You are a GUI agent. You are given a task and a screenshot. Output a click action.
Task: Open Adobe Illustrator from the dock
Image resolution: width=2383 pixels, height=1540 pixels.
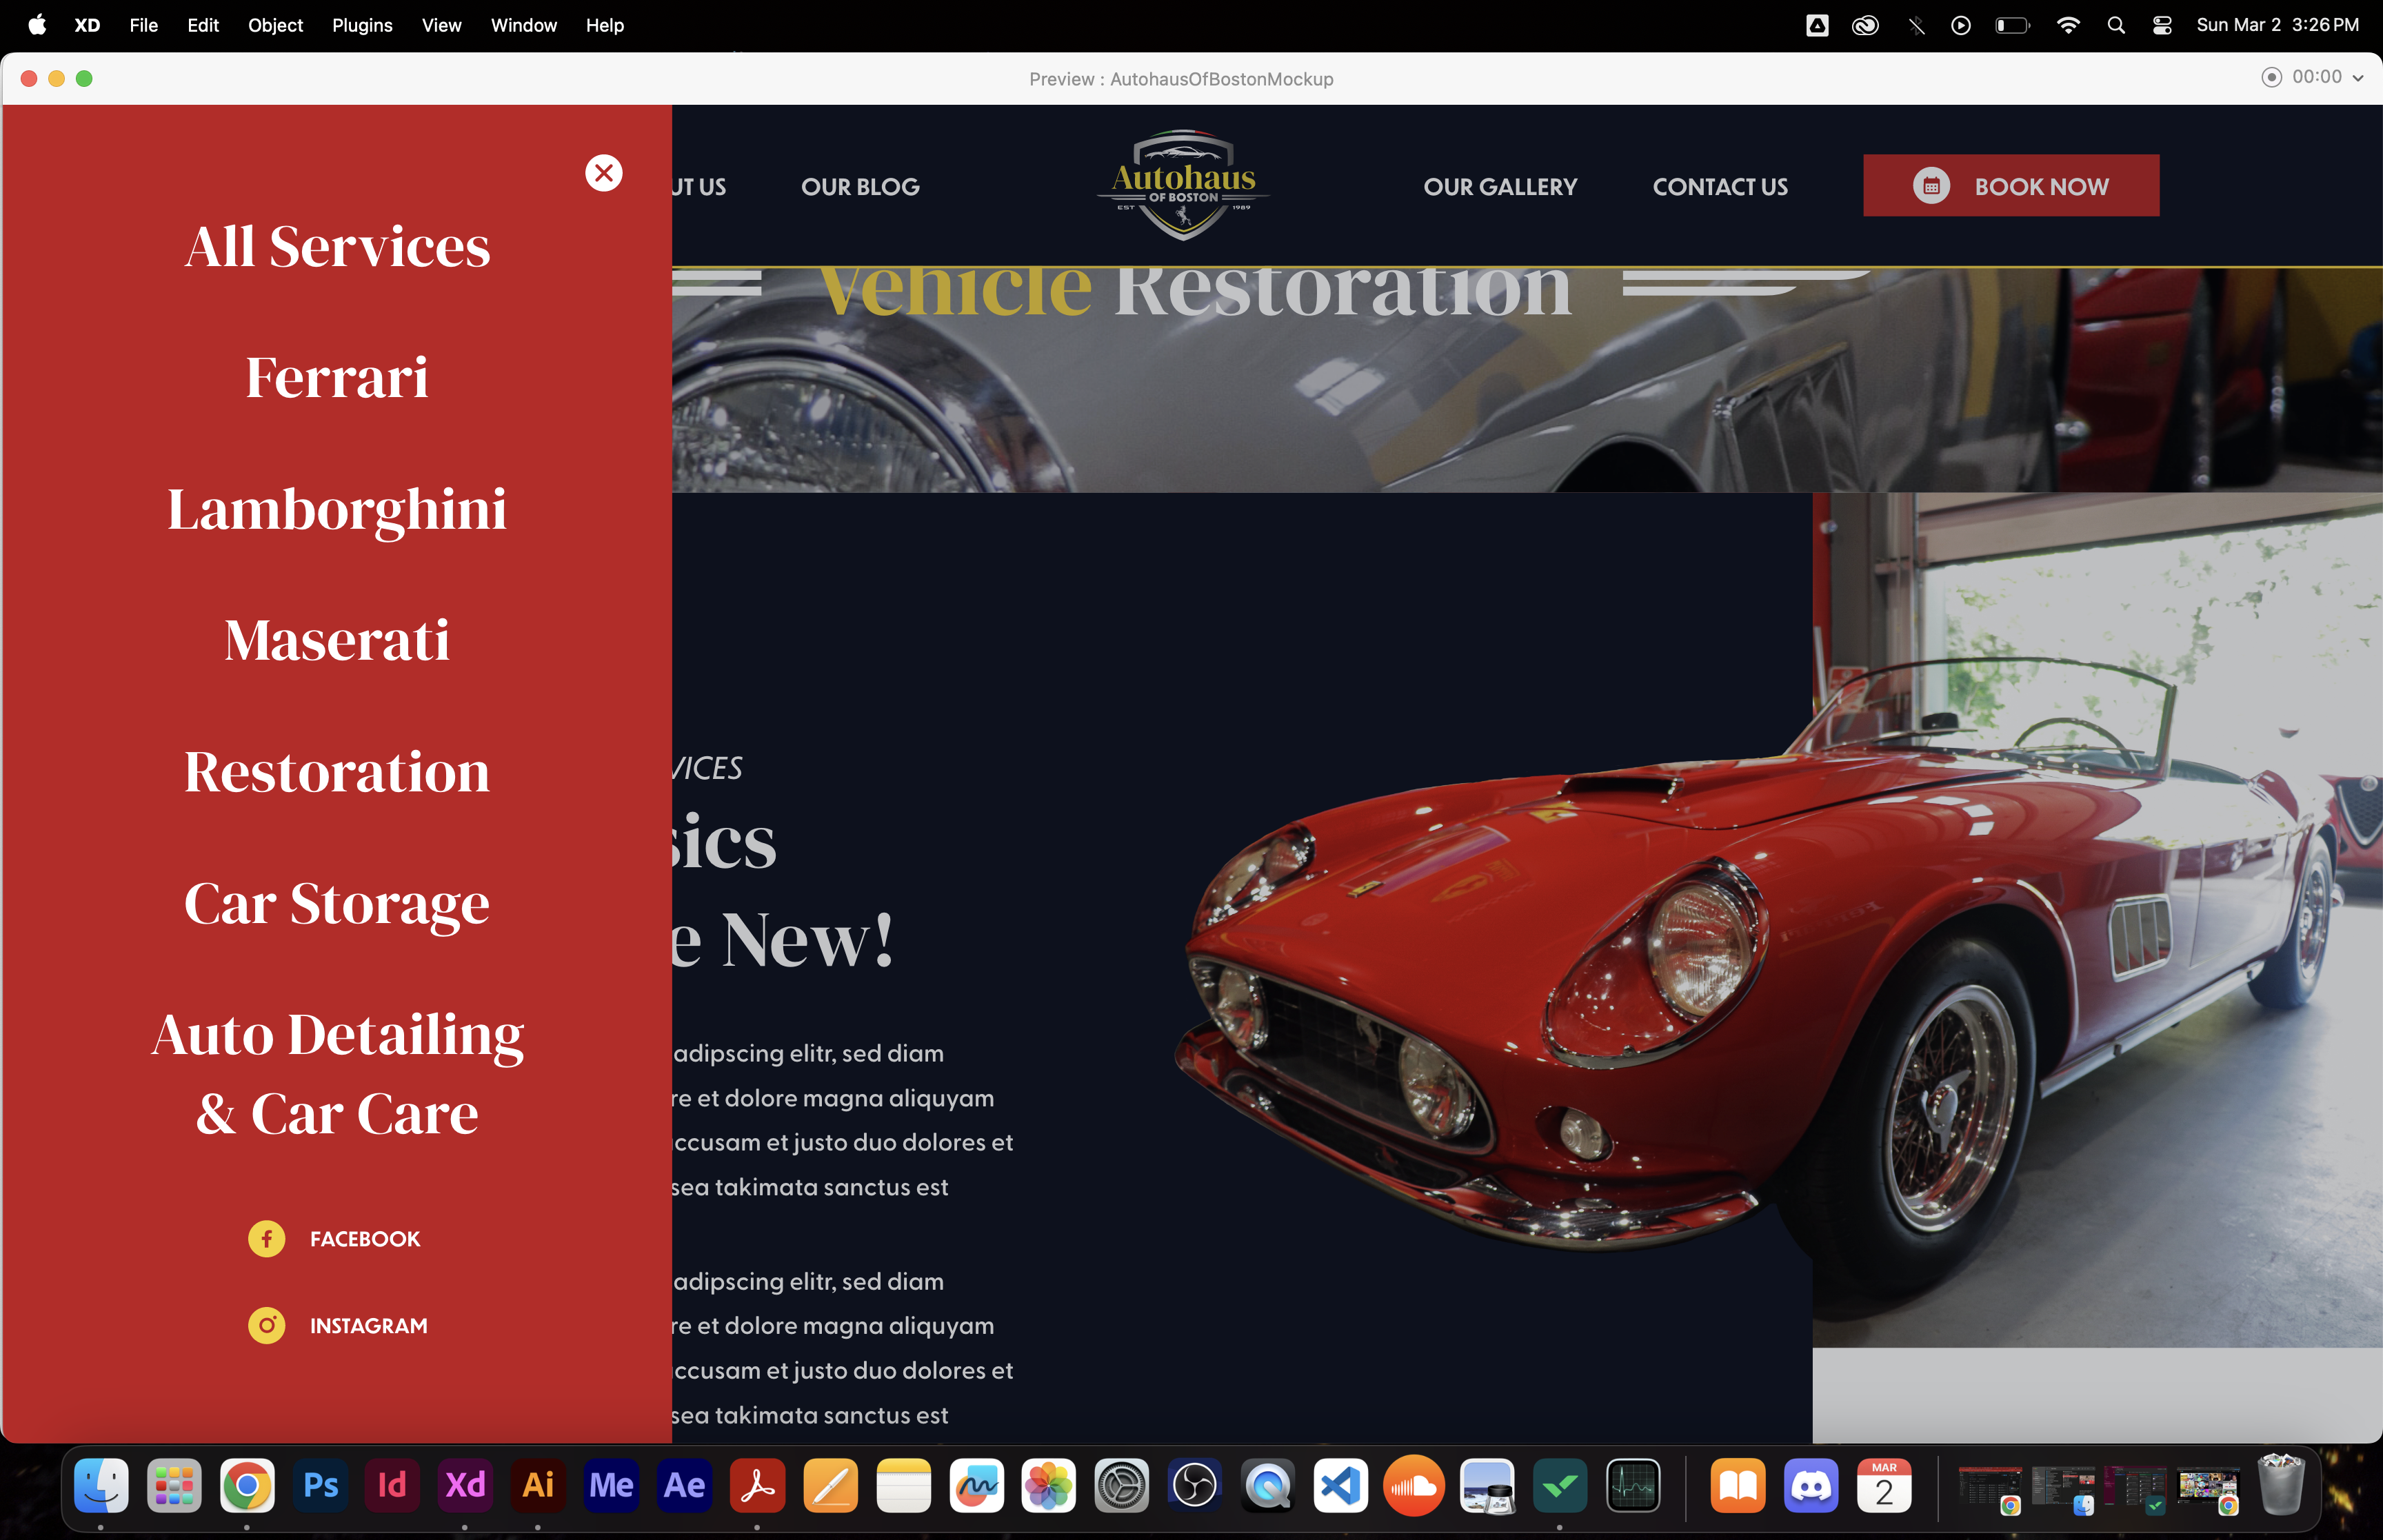point(538,1485)
